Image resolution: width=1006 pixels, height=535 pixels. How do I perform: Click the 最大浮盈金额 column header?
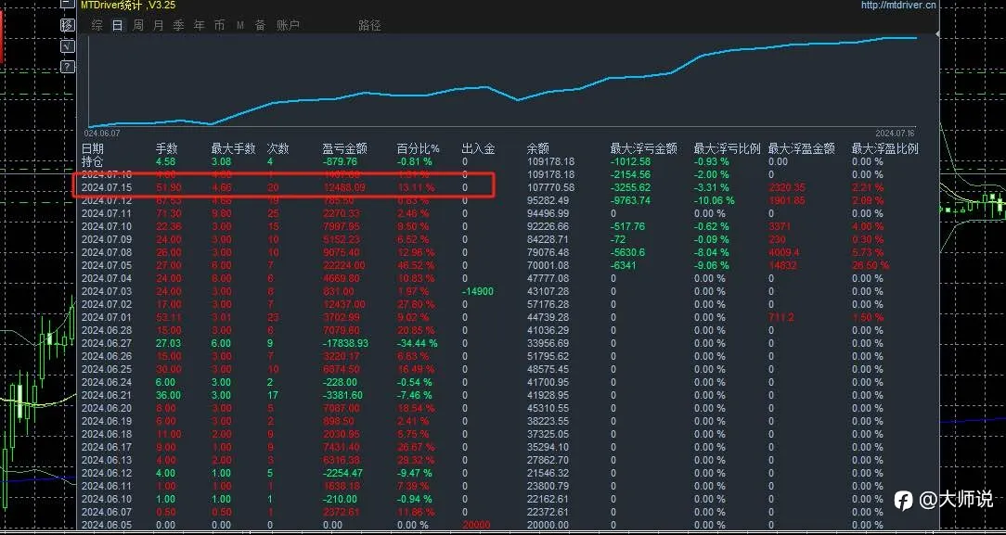(801, 148)
